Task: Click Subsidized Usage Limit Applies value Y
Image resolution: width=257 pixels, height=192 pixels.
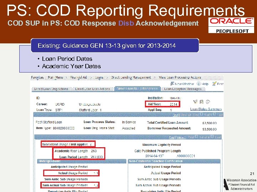Action: point(91,145)
